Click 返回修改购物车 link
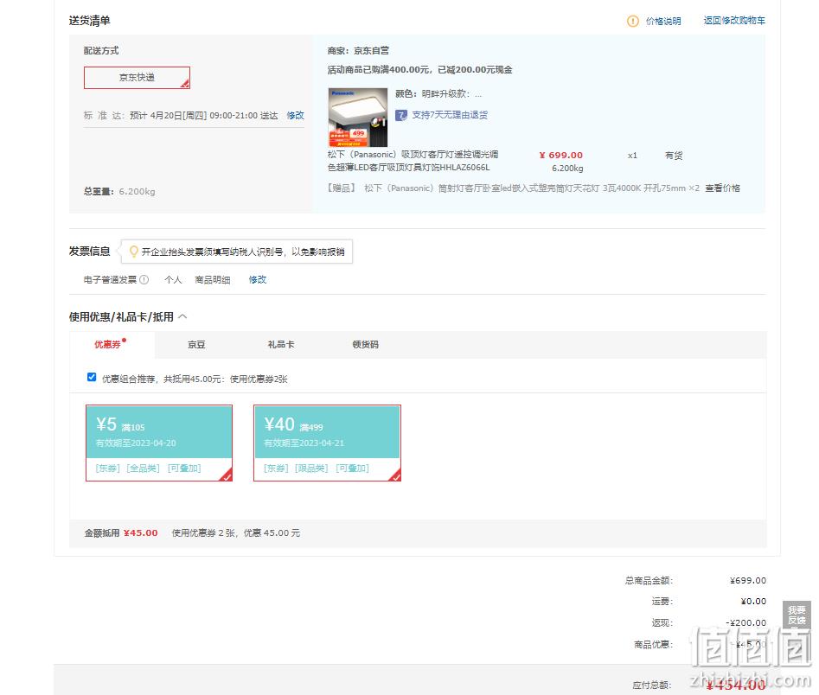The width and height of the screenshot is (819, 695). 734,21
